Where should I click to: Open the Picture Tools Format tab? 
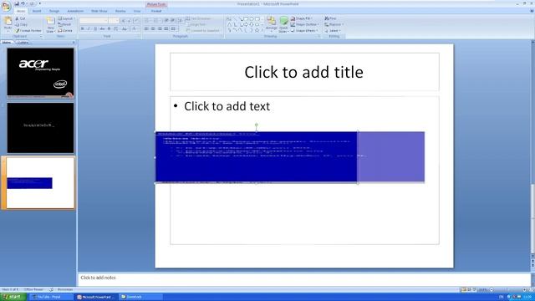pyautogui.click(x=156, y=11)
